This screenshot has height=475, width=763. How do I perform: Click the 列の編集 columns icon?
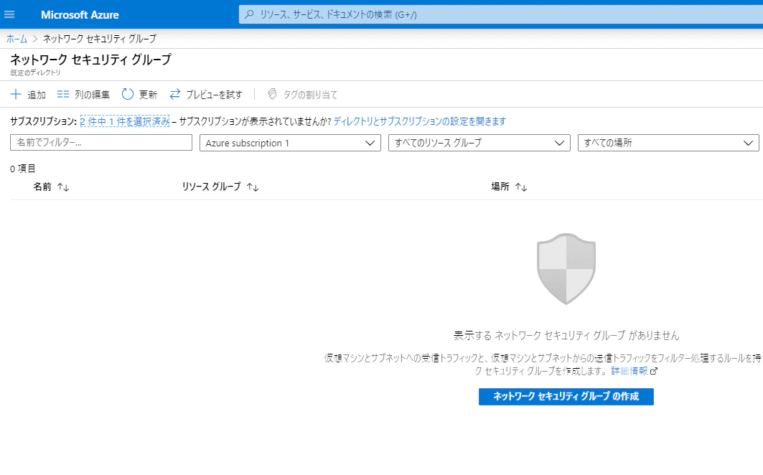point(62,94)
